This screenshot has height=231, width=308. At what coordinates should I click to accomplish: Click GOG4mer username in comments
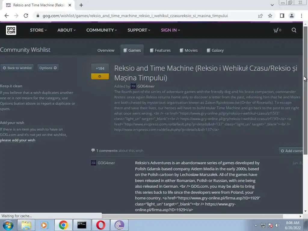pos(106,163)
